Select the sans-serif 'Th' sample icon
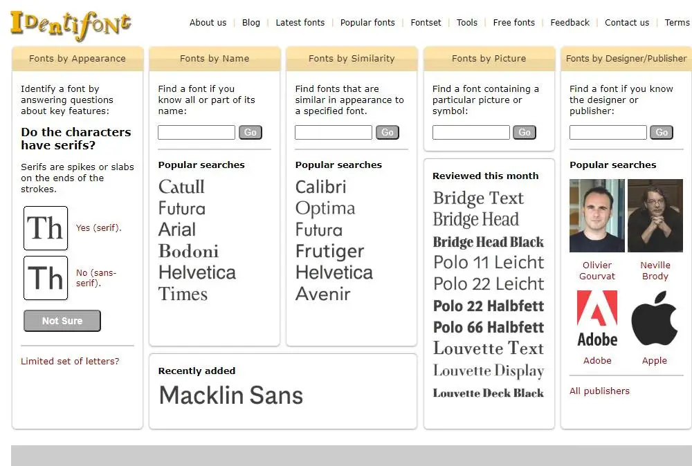Screen dimensions: 692x466 point(46,278)
